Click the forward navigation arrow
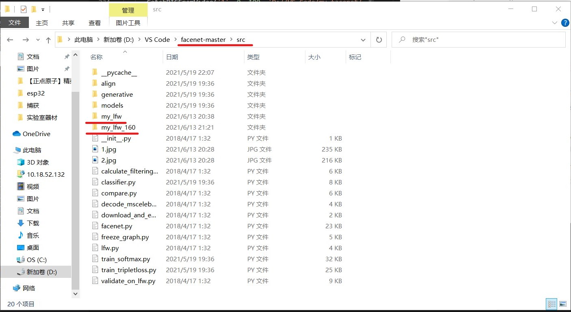 pos(25,40)
